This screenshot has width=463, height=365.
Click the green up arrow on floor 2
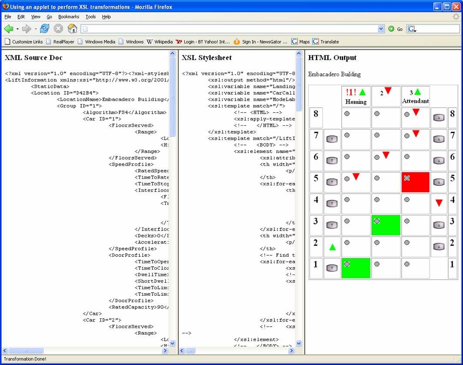(332, 247)
